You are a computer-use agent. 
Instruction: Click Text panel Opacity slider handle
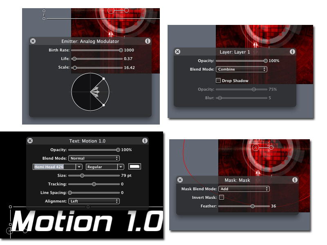[118, 150]
